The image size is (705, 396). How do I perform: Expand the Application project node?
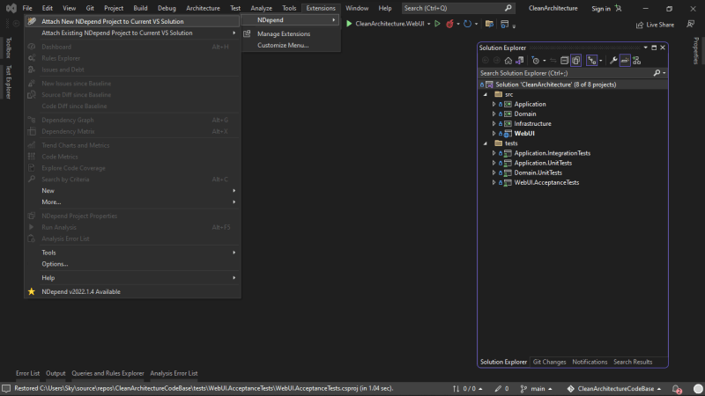(493, 104)
